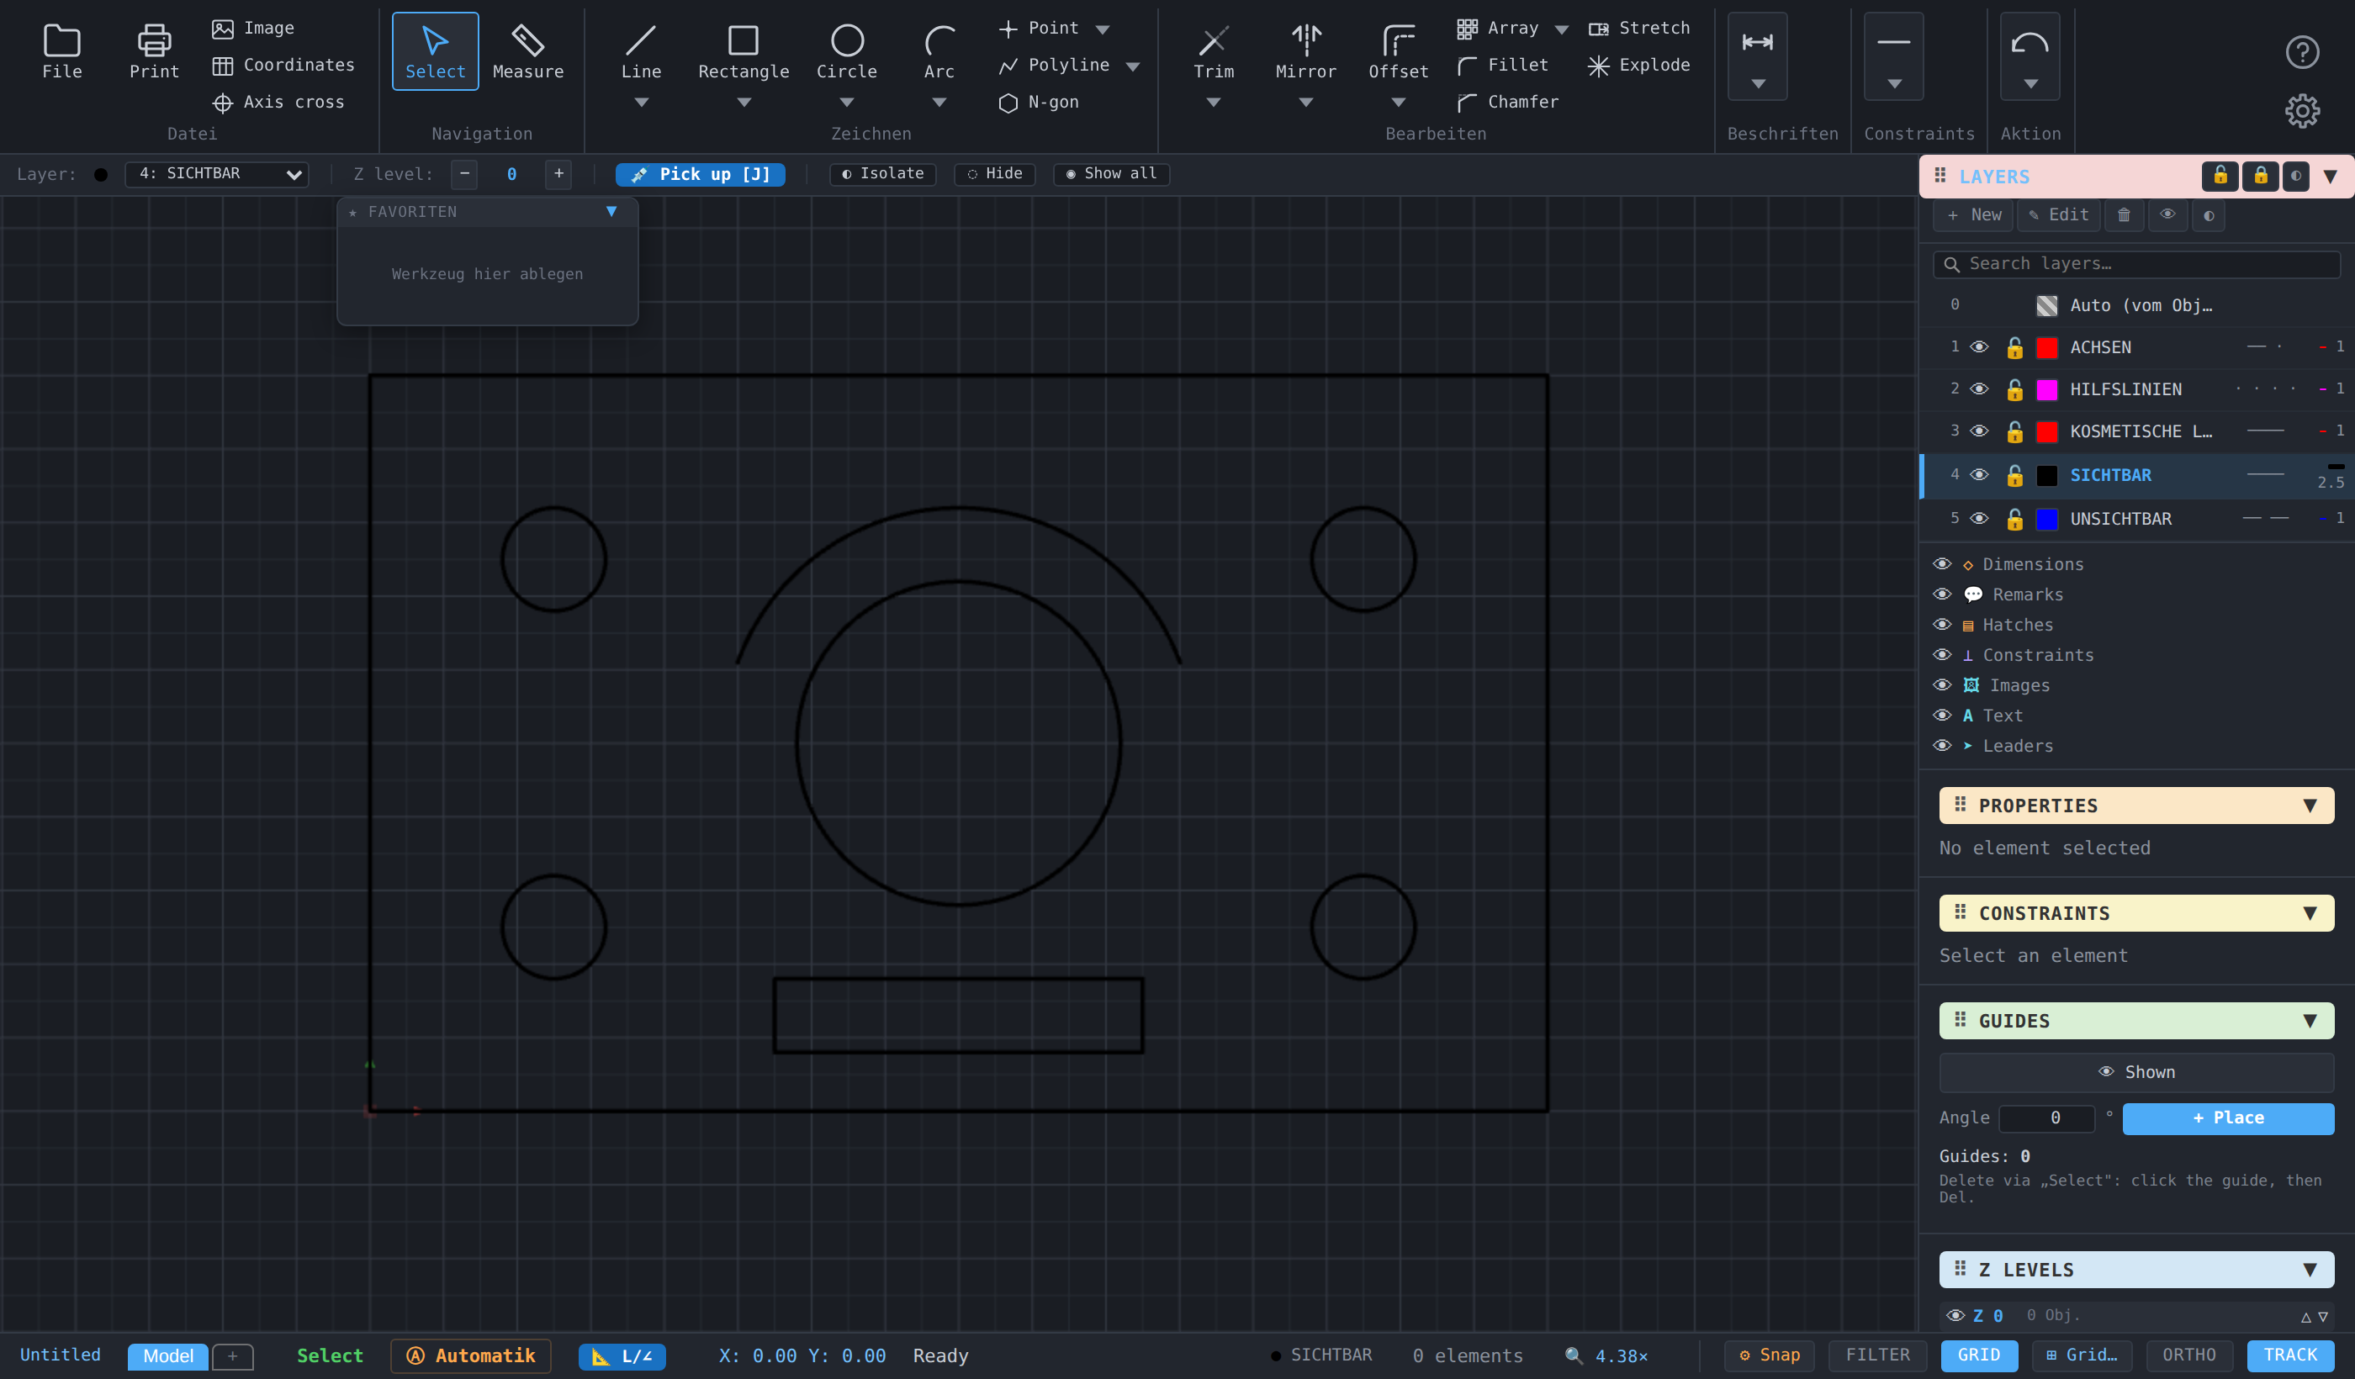The height and width of the screenshot is (1379, 2355).
Task: Select the Polyline tool
Action: [1054, 66]
